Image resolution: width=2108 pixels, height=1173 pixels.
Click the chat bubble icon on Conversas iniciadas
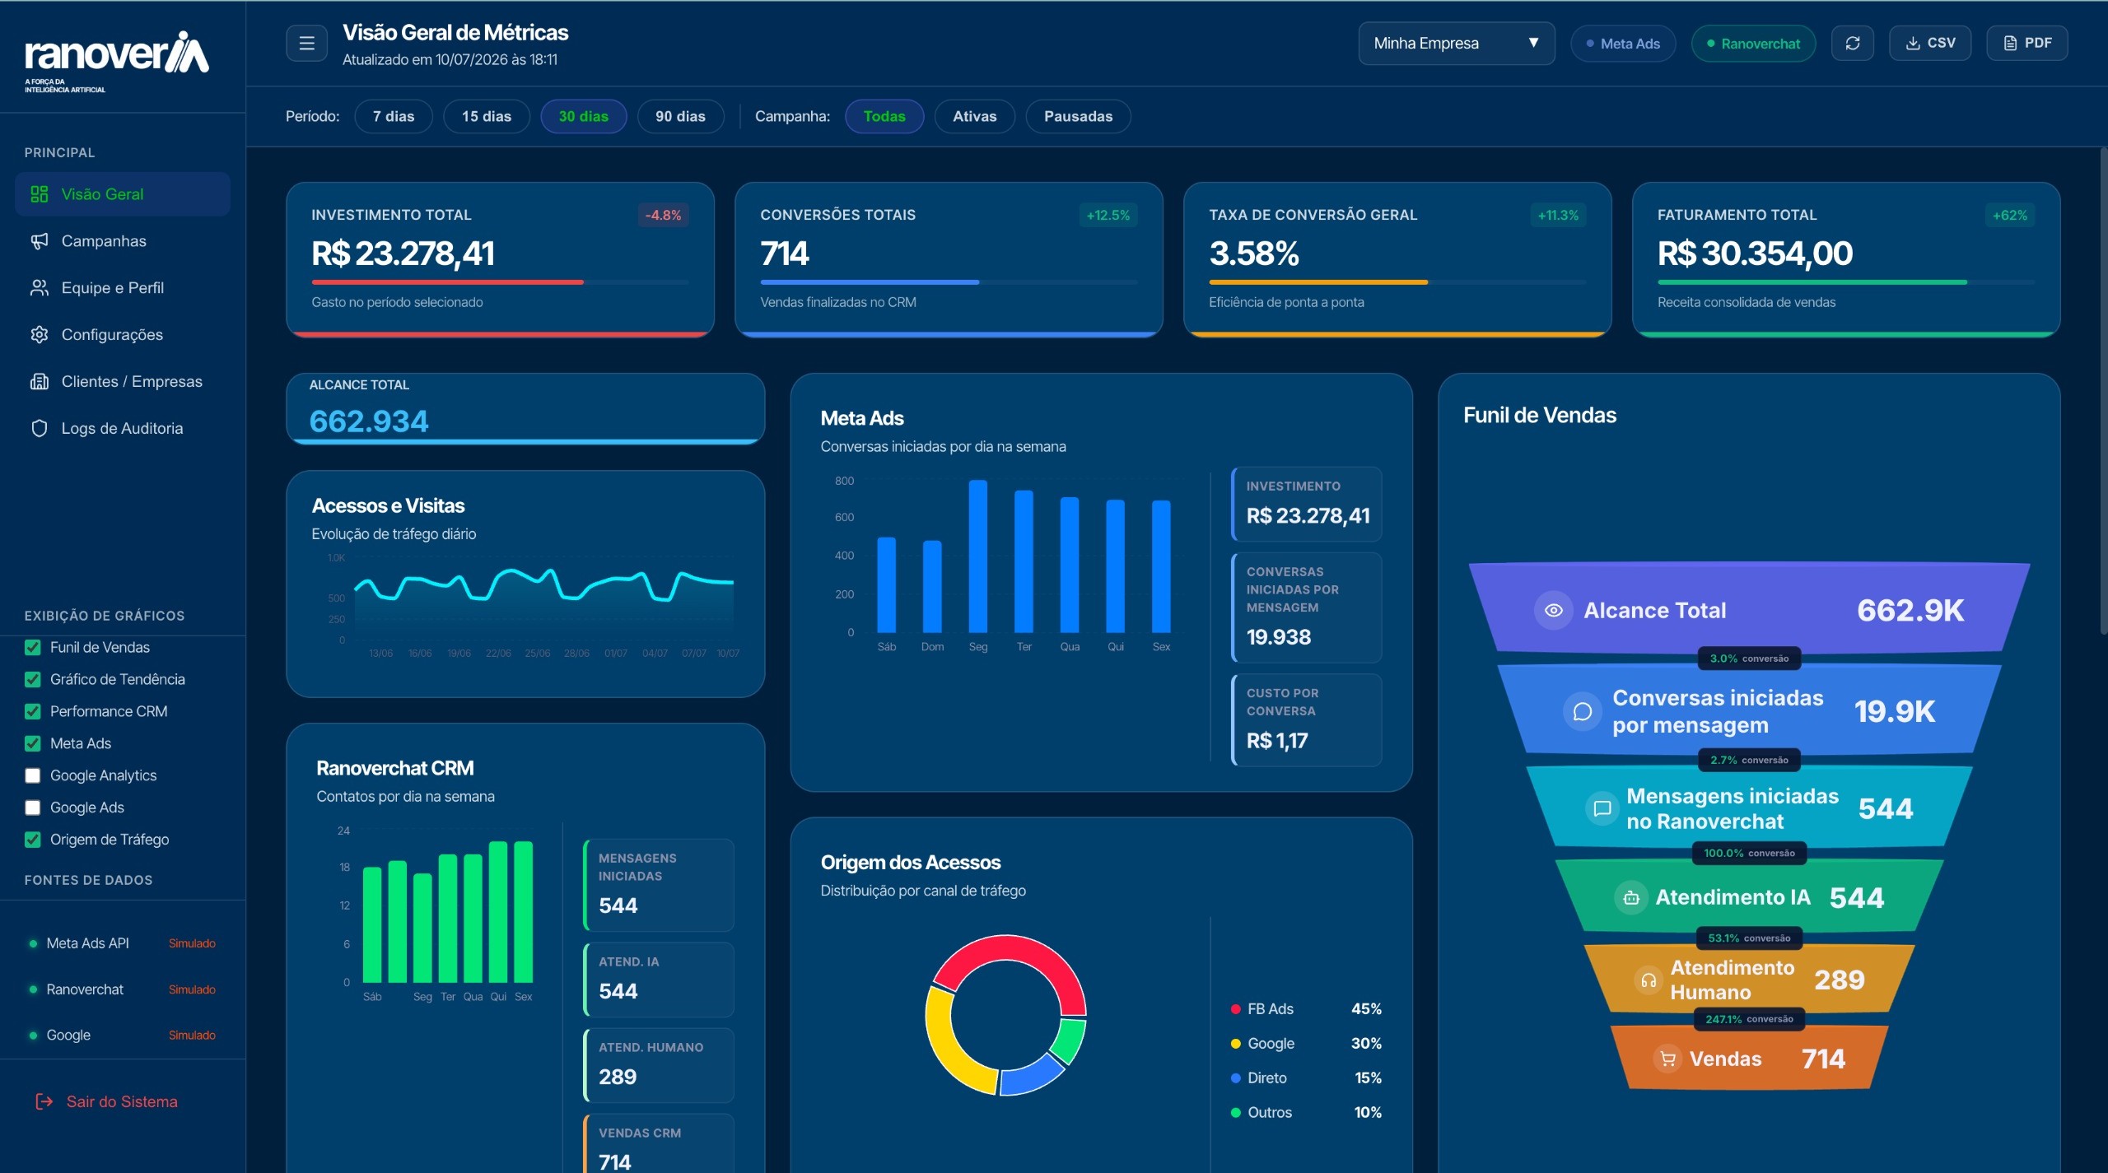(x=1582, y=711)
